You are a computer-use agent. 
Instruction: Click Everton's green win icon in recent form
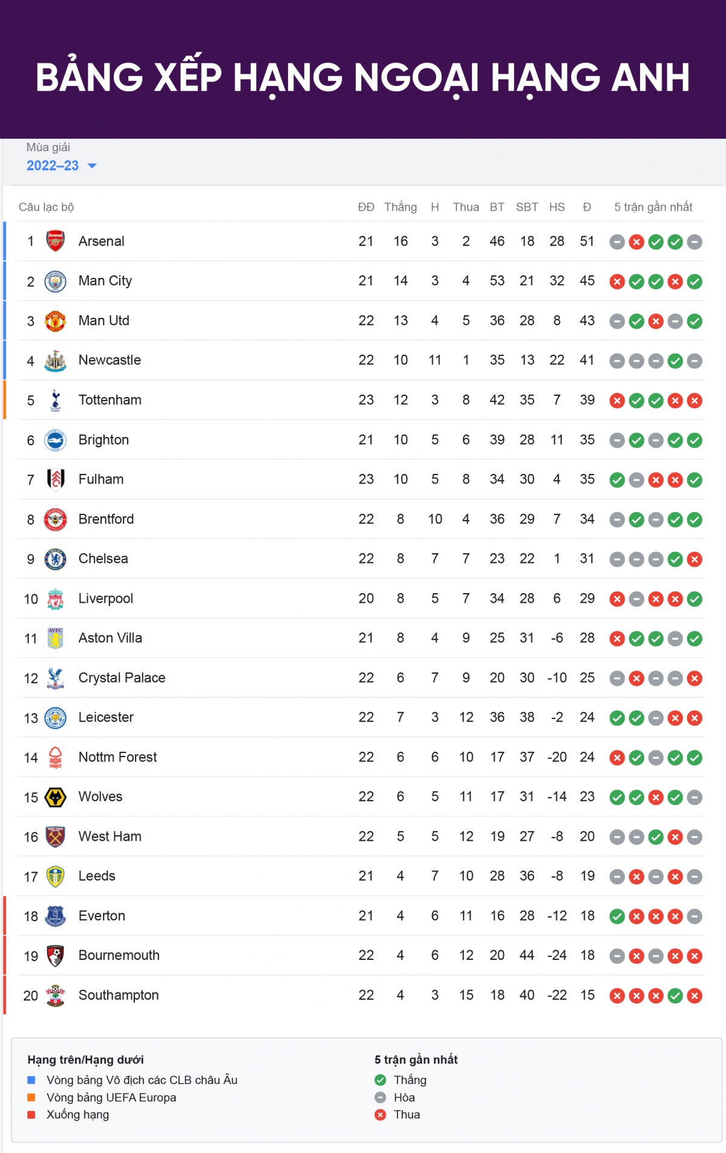tap(617, 916)
